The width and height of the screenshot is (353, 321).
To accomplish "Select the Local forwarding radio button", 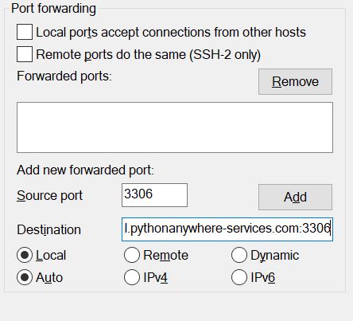I will 25,255.
